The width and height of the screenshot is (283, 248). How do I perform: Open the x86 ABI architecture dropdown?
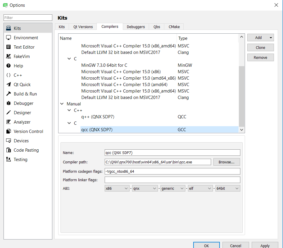(x=117, y=188)
